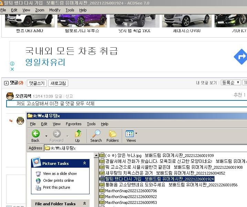Open the Zoom menu in ACDSee
247x207 pixels.
pos(40,10)
